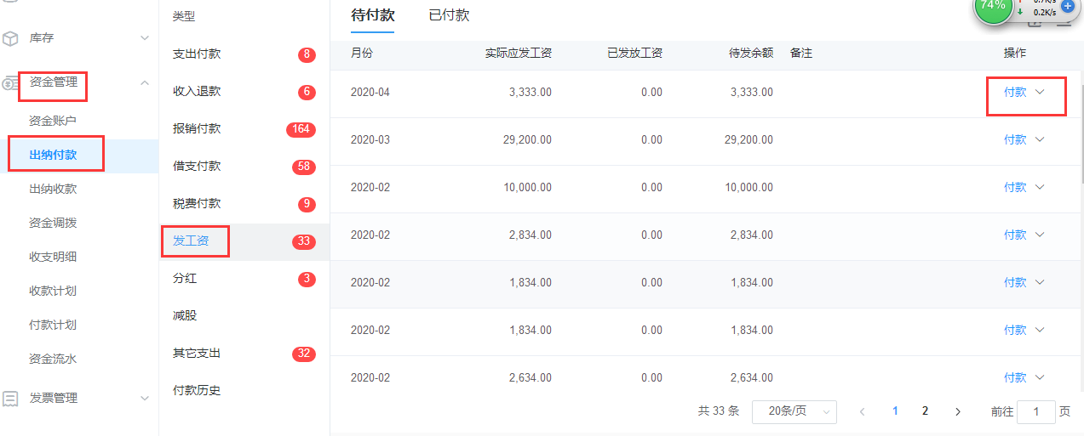This screenshot has width=1084, height=436.
Task: Open 付款 dropdown arrow for 2,834.00 row
Action: pos(1039,235)
